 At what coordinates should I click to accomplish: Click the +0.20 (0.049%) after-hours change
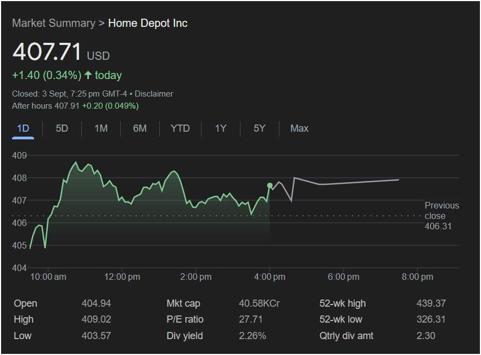click(110, 106)
